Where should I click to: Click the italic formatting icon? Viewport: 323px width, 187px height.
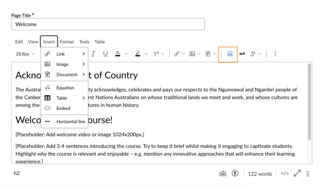click(x=93, y=54)
